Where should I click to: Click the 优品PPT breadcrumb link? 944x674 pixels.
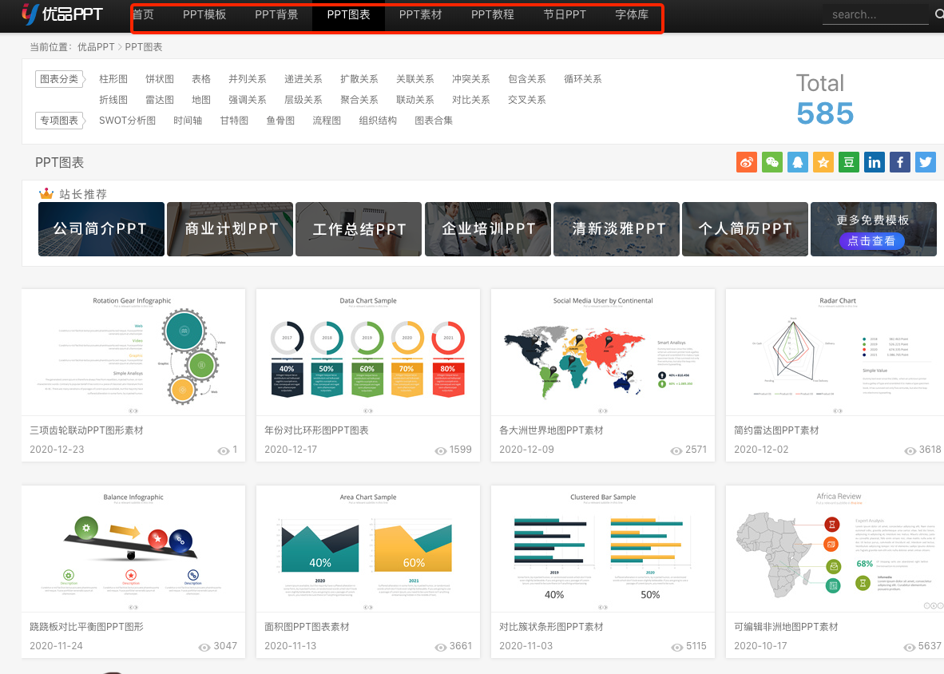point(96,46)
